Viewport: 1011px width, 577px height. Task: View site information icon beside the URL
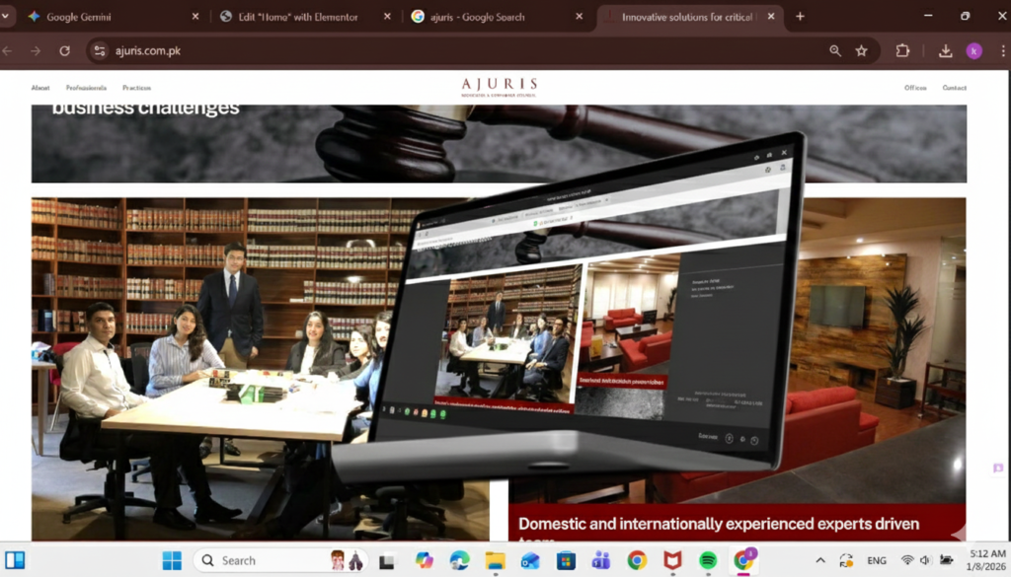pos(99,51)
